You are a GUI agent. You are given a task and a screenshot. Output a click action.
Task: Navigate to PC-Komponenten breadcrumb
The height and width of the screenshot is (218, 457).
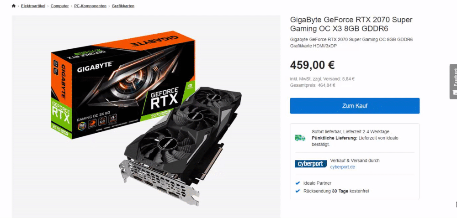[x=90, y=6]
